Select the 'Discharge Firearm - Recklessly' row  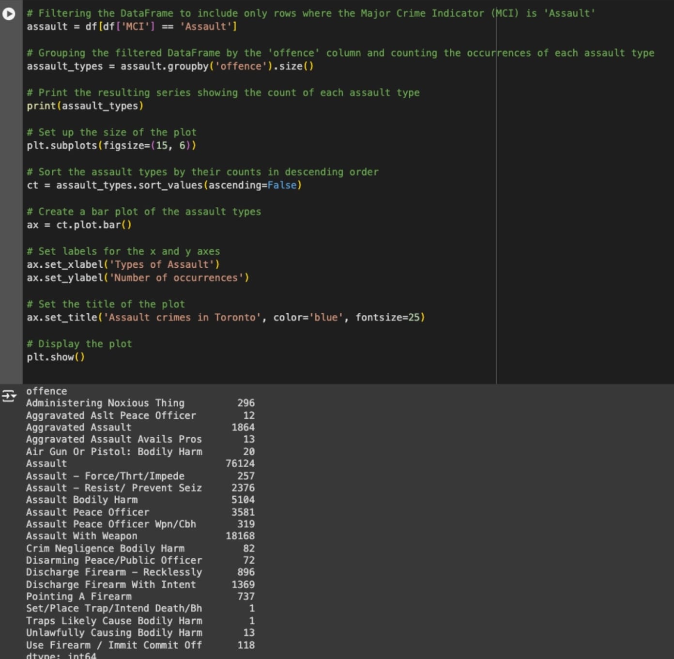140,572
